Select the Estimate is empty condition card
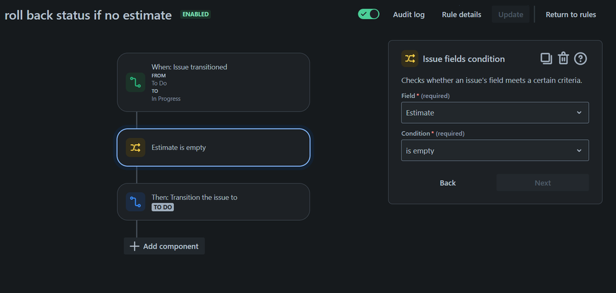 (213, 148)
